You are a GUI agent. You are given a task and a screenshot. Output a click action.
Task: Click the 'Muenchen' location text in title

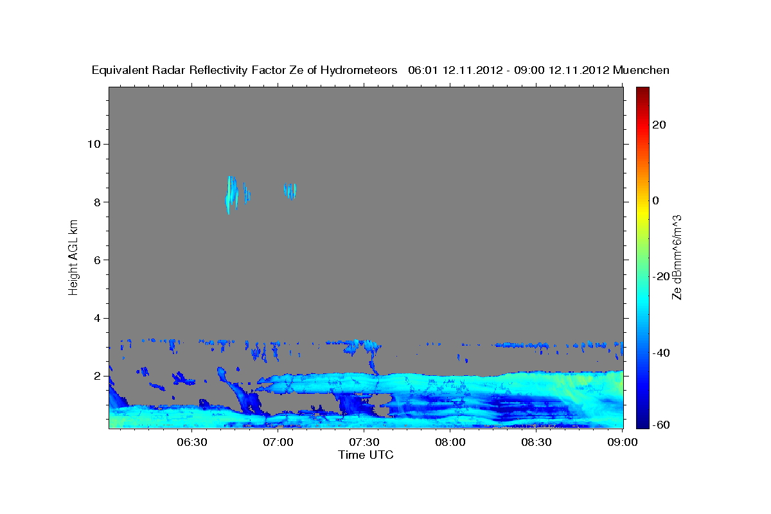click(641, 70)
